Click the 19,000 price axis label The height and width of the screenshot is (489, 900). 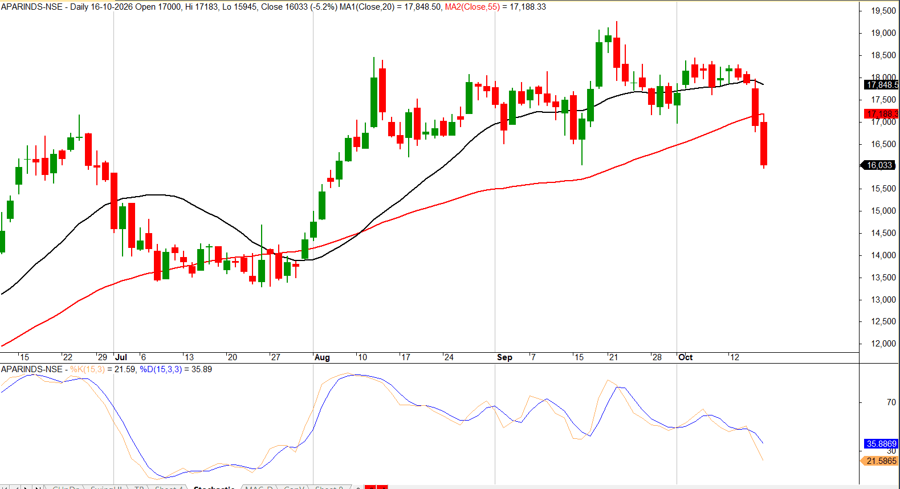883,33
